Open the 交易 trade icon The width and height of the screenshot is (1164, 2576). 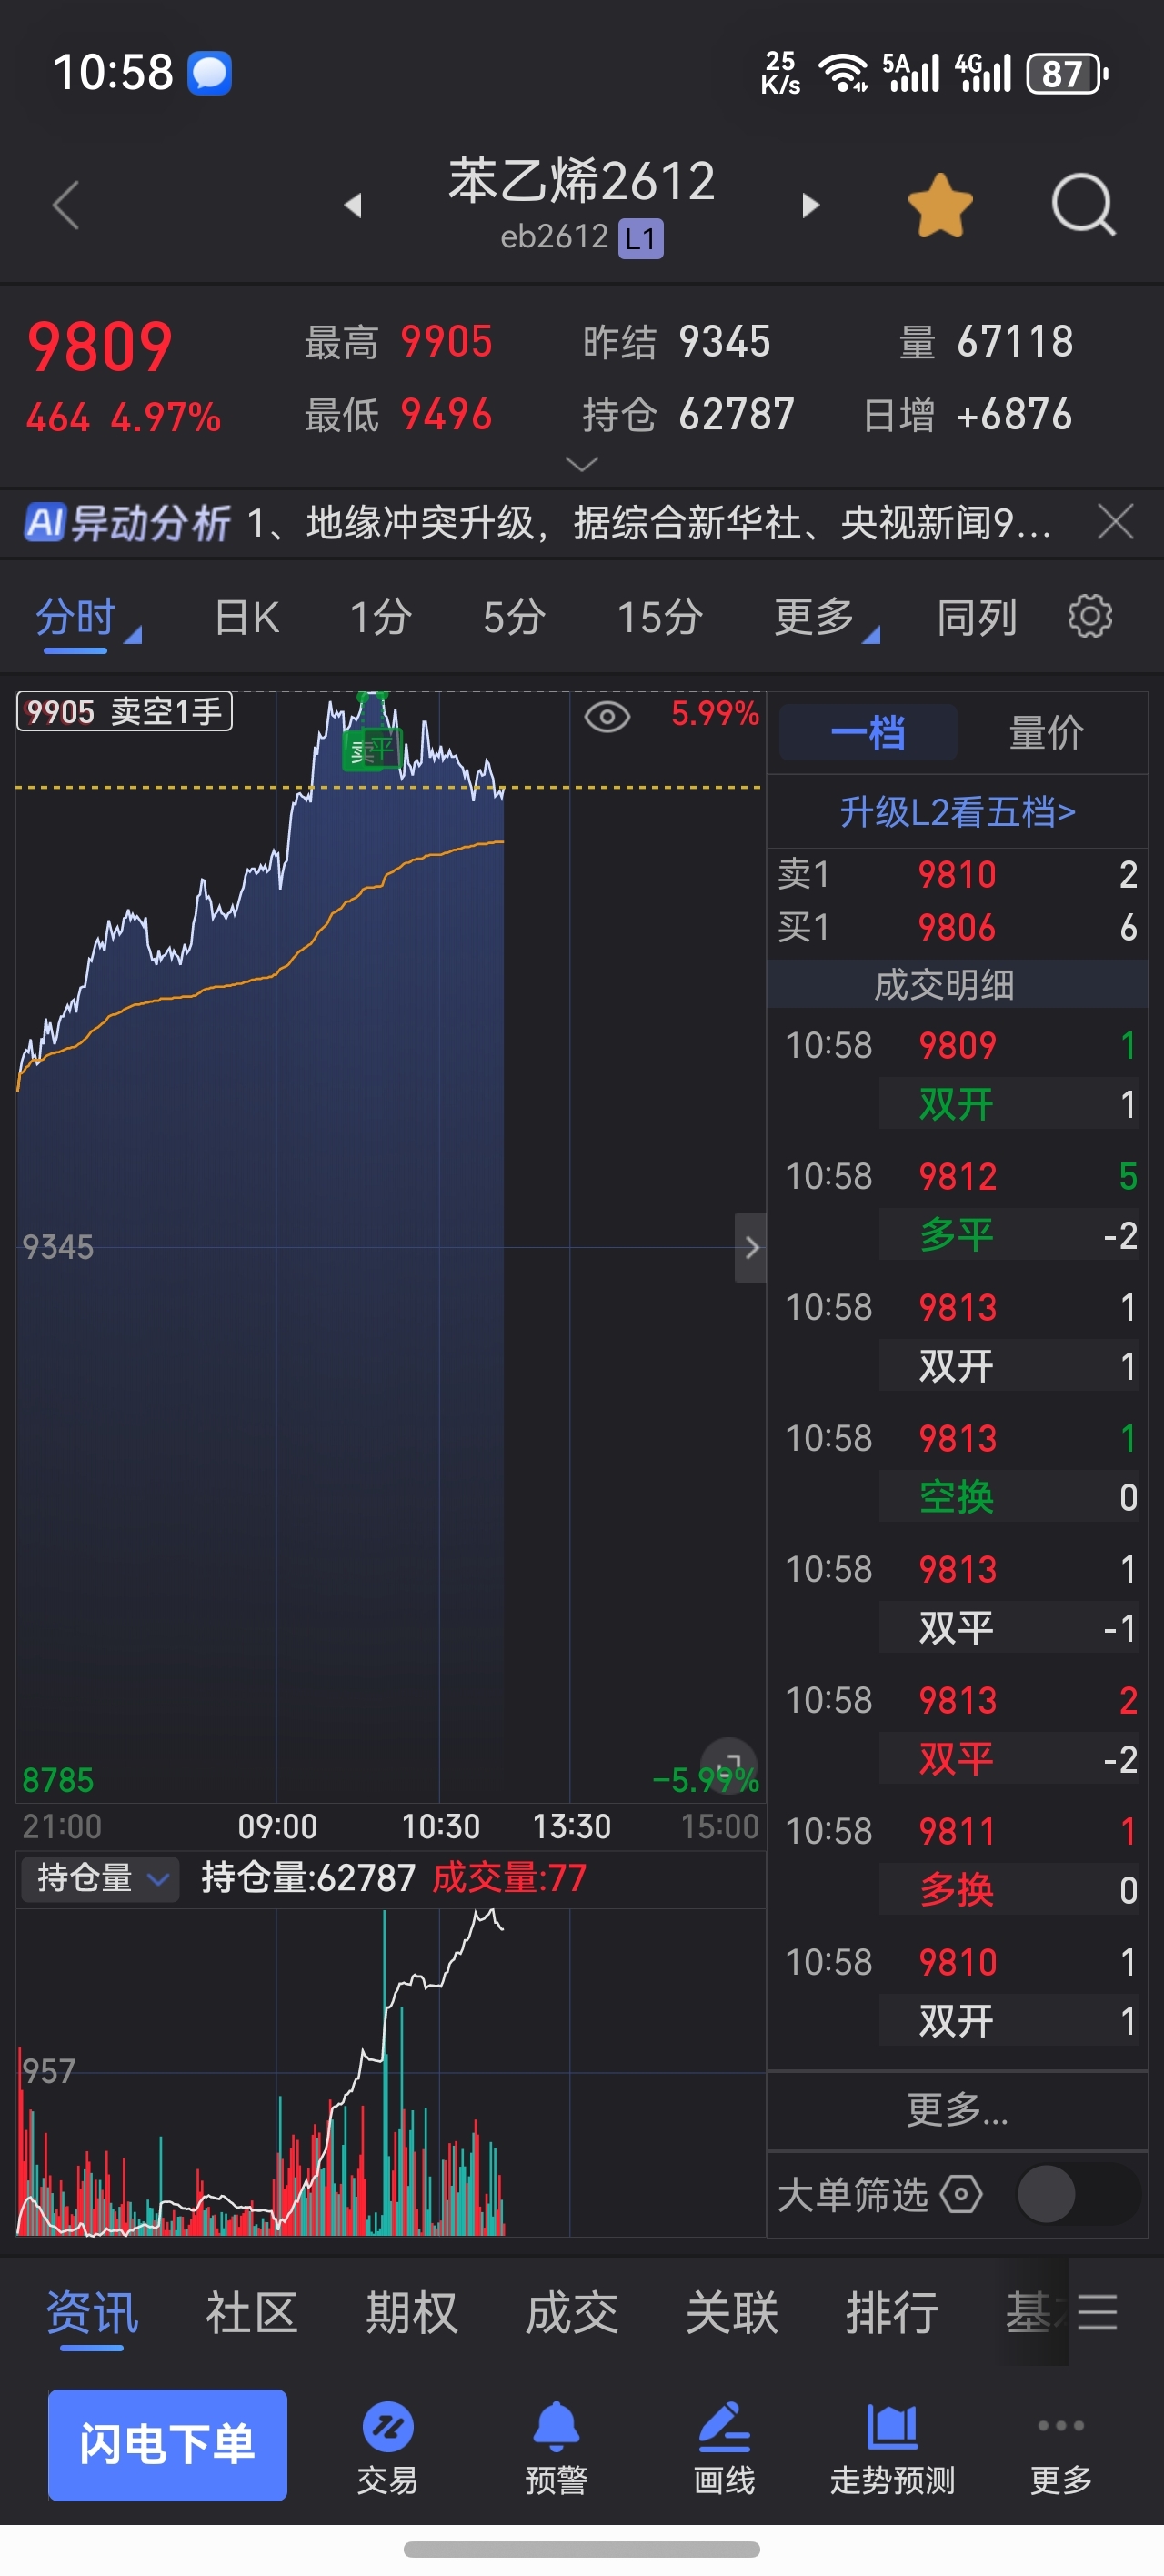click(387, 2447)
